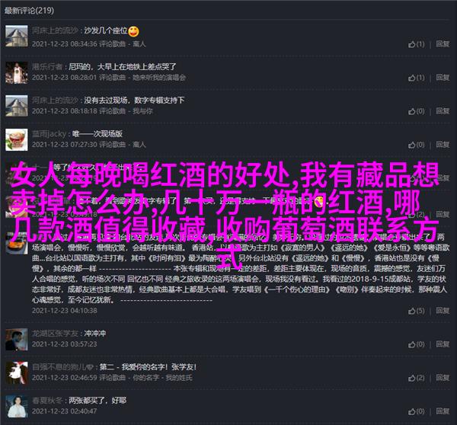Viewport: 457px width, 425px height.
Task: Like the long comment posted at 04:10:38
Action: click(416, 311)
